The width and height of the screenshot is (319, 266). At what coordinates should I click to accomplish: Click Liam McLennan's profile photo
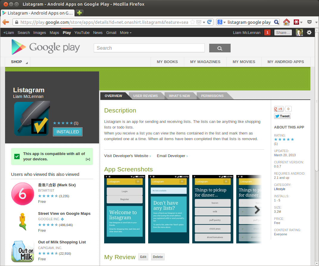[x=299, y=32]
